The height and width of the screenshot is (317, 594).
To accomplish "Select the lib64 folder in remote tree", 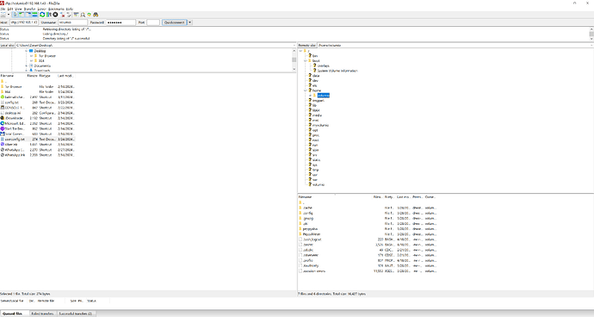I will coord(316,110).
